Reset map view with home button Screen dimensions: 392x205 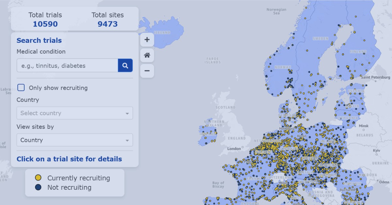[x=147, y=55]
